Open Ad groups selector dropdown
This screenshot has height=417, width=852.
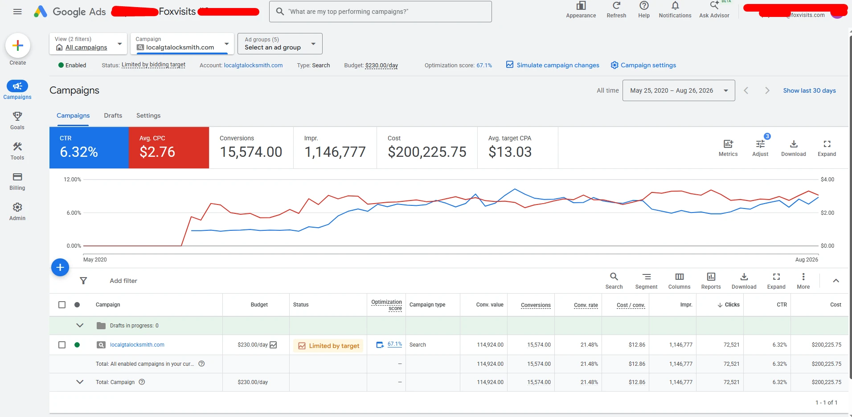[280, 44]
